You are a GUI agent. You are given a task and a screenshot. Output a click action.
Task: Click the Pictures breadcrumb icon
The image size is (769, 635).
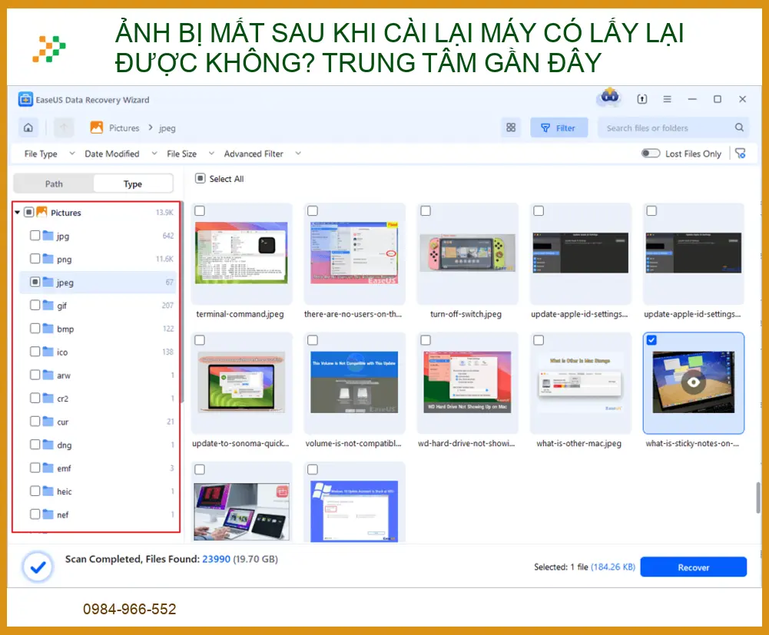97,127
